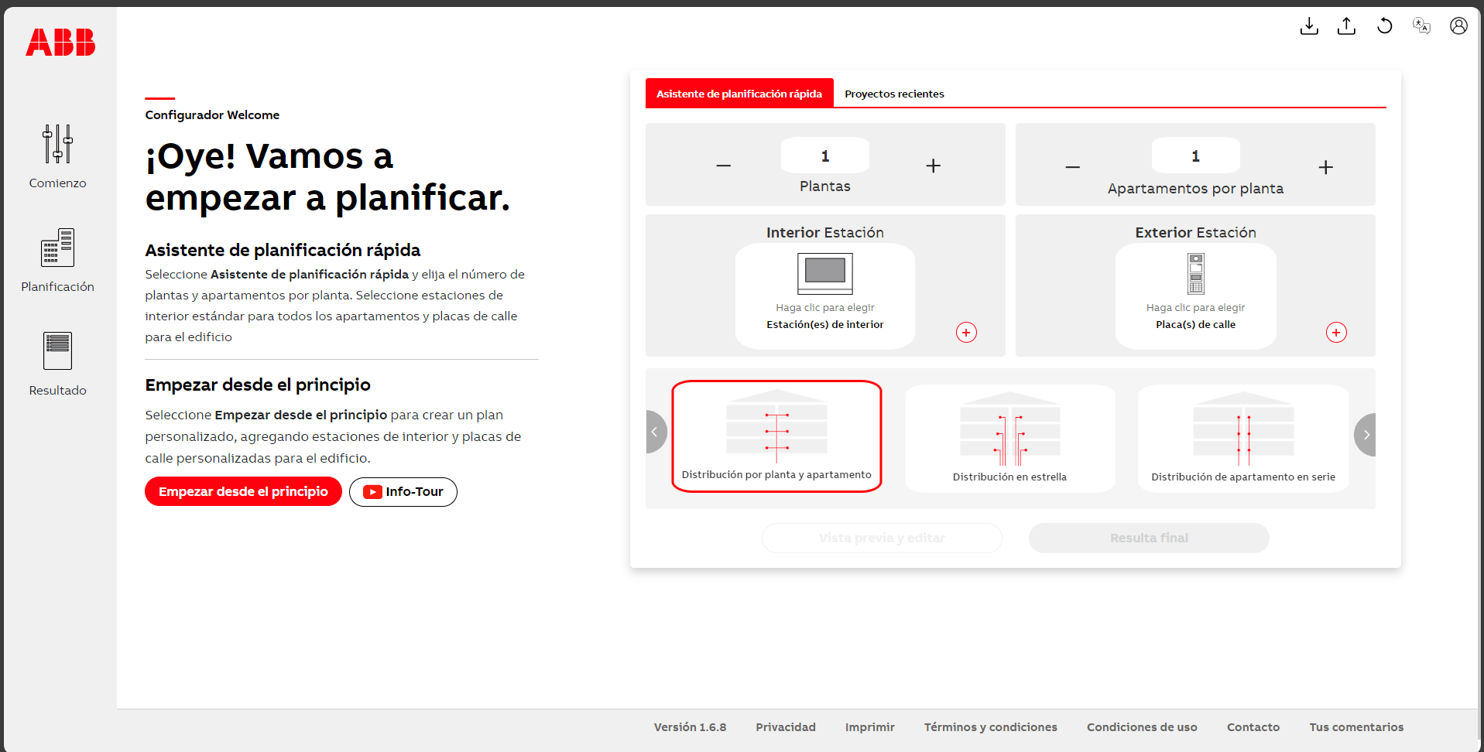Click the upload project icon

click(x=1346, y=26)
